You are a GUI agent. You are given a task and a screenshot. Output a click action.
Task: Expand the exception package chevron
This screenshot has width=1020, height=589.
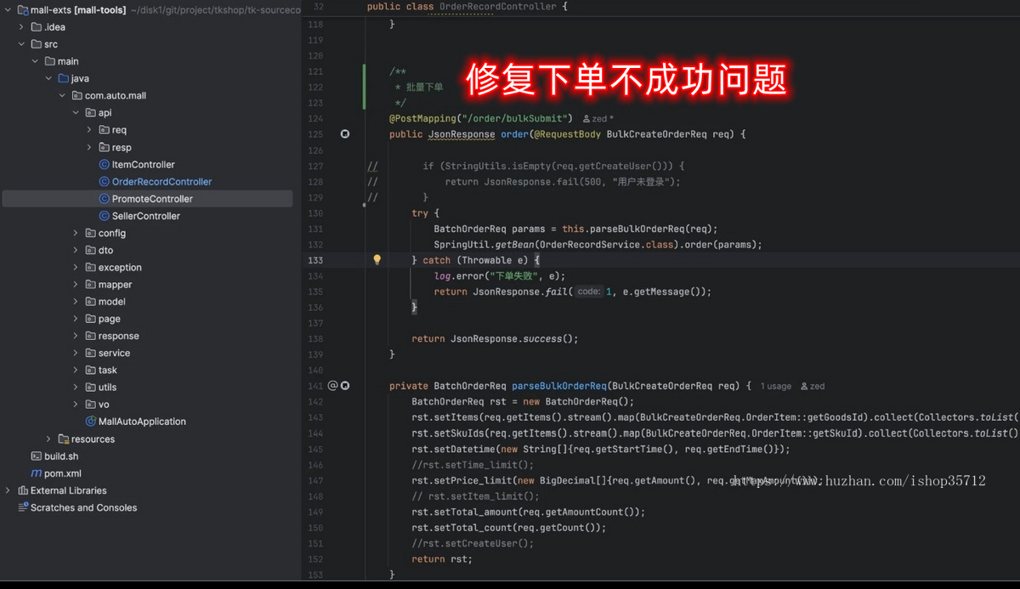[76, 267]
